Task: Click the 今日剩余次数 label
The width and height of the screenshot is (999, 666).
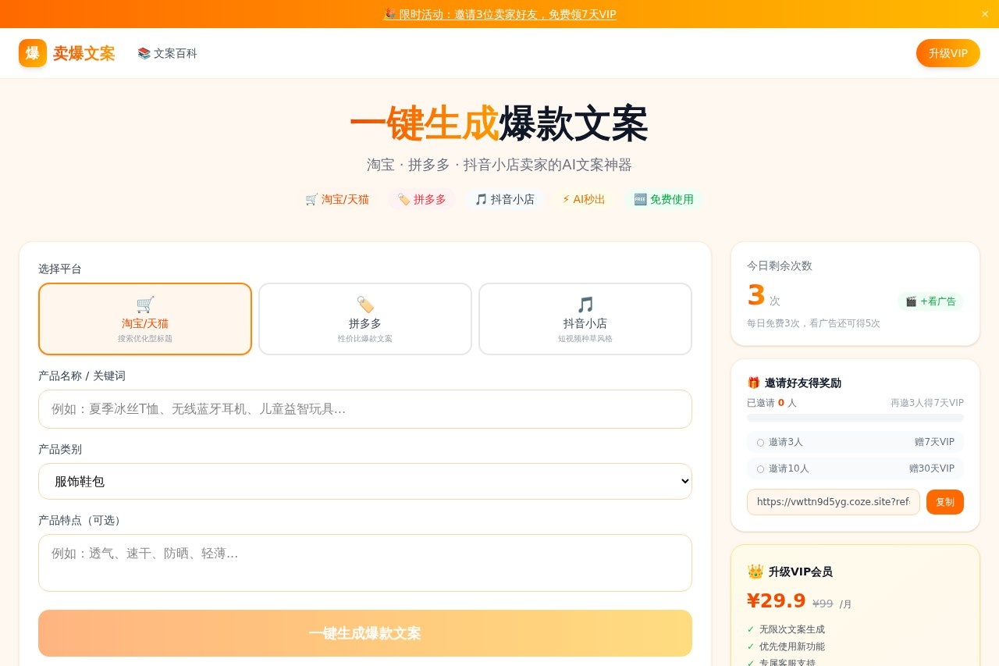Action: click(x=780, y=265)
